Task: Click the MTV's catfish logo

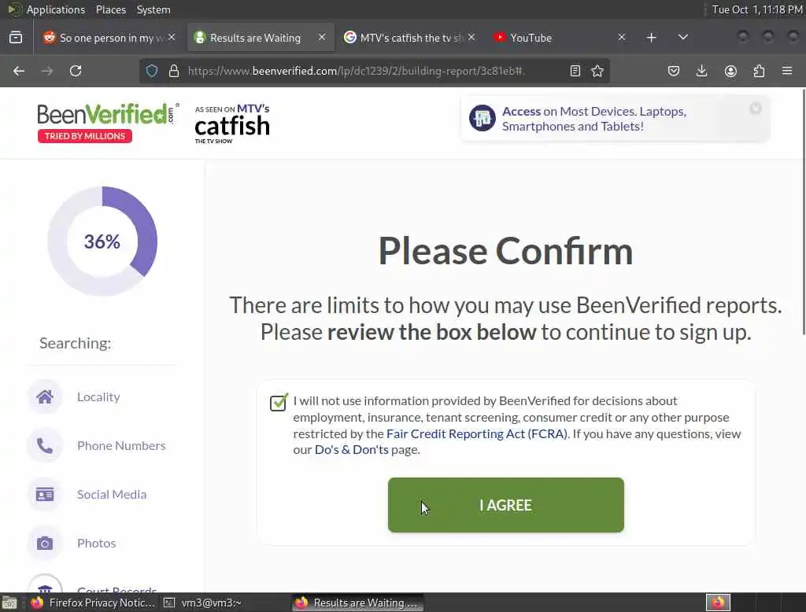Action: 232,124
